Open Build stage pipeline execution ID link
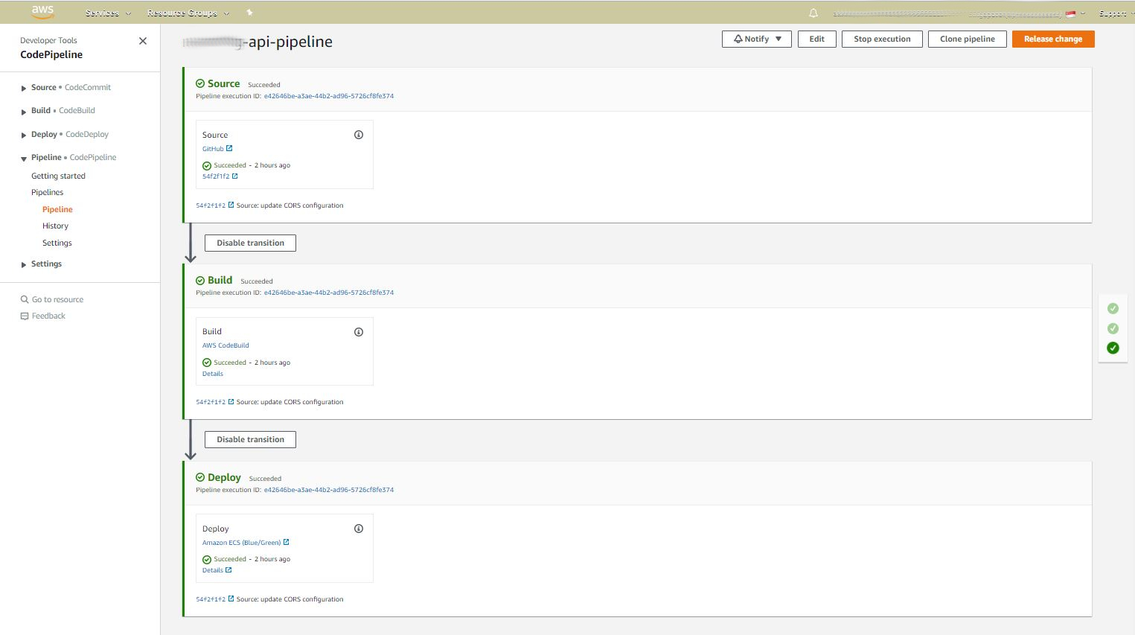Image resolution: width=1135 pixels, height=635 pixels. (329, 293)
